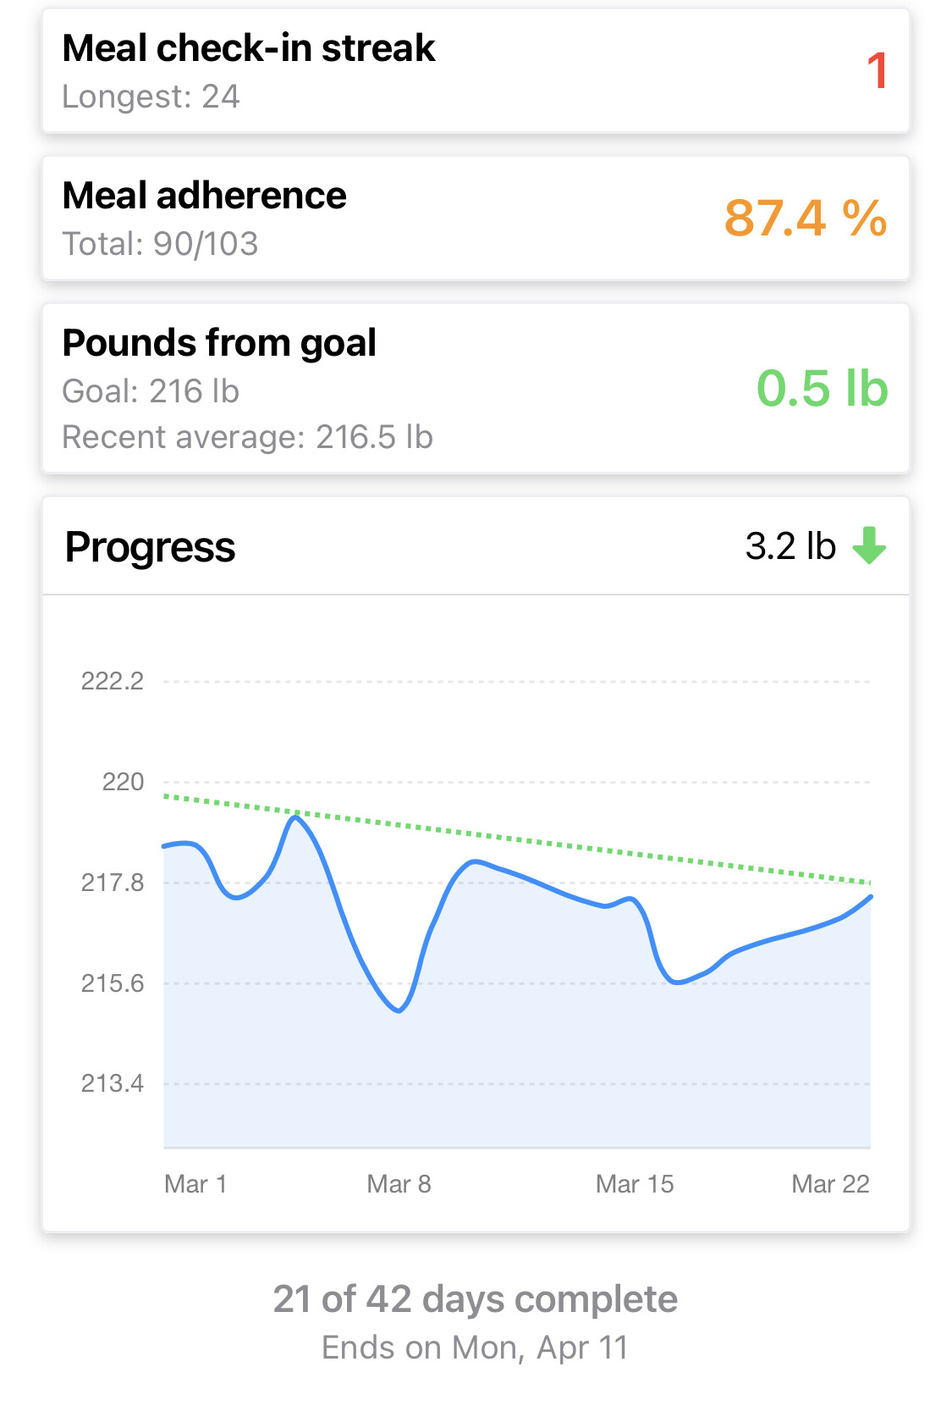The image size is (952, 1406).
Task: Tap the 222.2 axis label
Action: pyautogui.click(x=112, y=681)
